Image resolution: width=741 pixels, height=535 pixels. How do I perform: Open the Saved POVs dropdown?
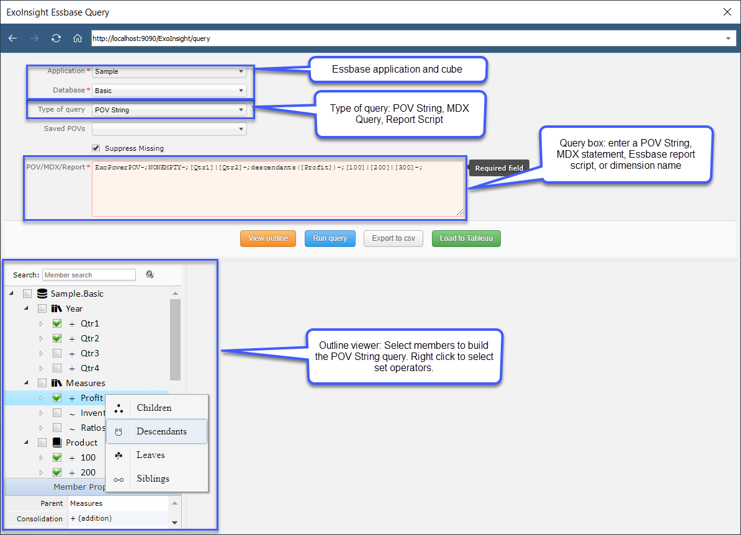(x=169, y=128)
